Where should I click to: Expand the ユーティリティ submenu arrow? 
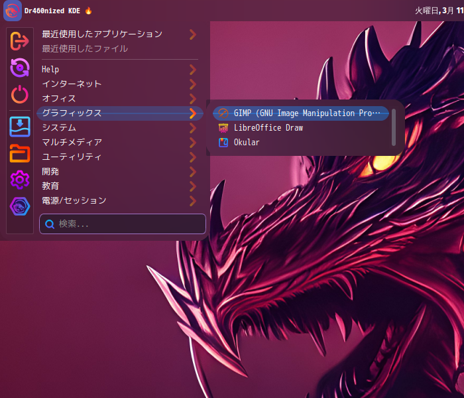(193, 157)
